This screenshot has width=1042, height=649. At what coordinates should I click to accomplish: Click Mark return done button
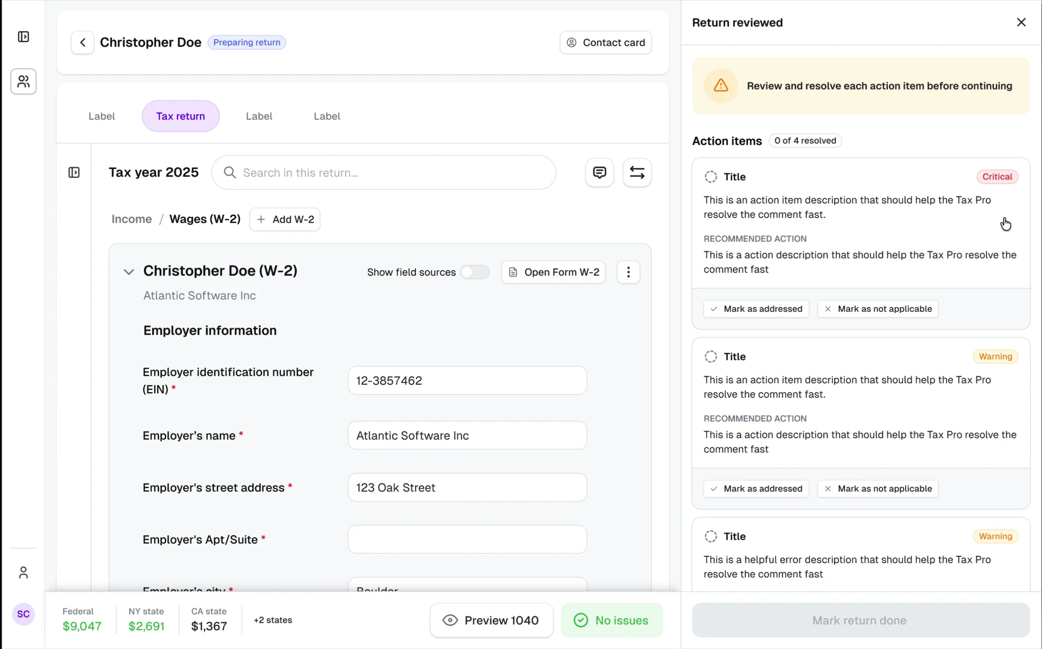coord(861,620)
